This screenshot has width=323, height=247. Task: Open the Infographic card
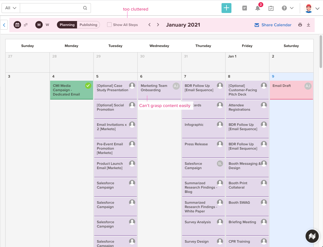pyautogui.click(x=203, y=129)
